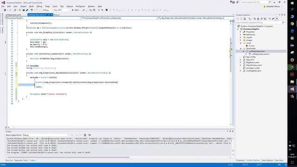This screenshot has height=167, width=297.
Task: Open Edge browser from the taskbar
Action: tap(292, 31)
